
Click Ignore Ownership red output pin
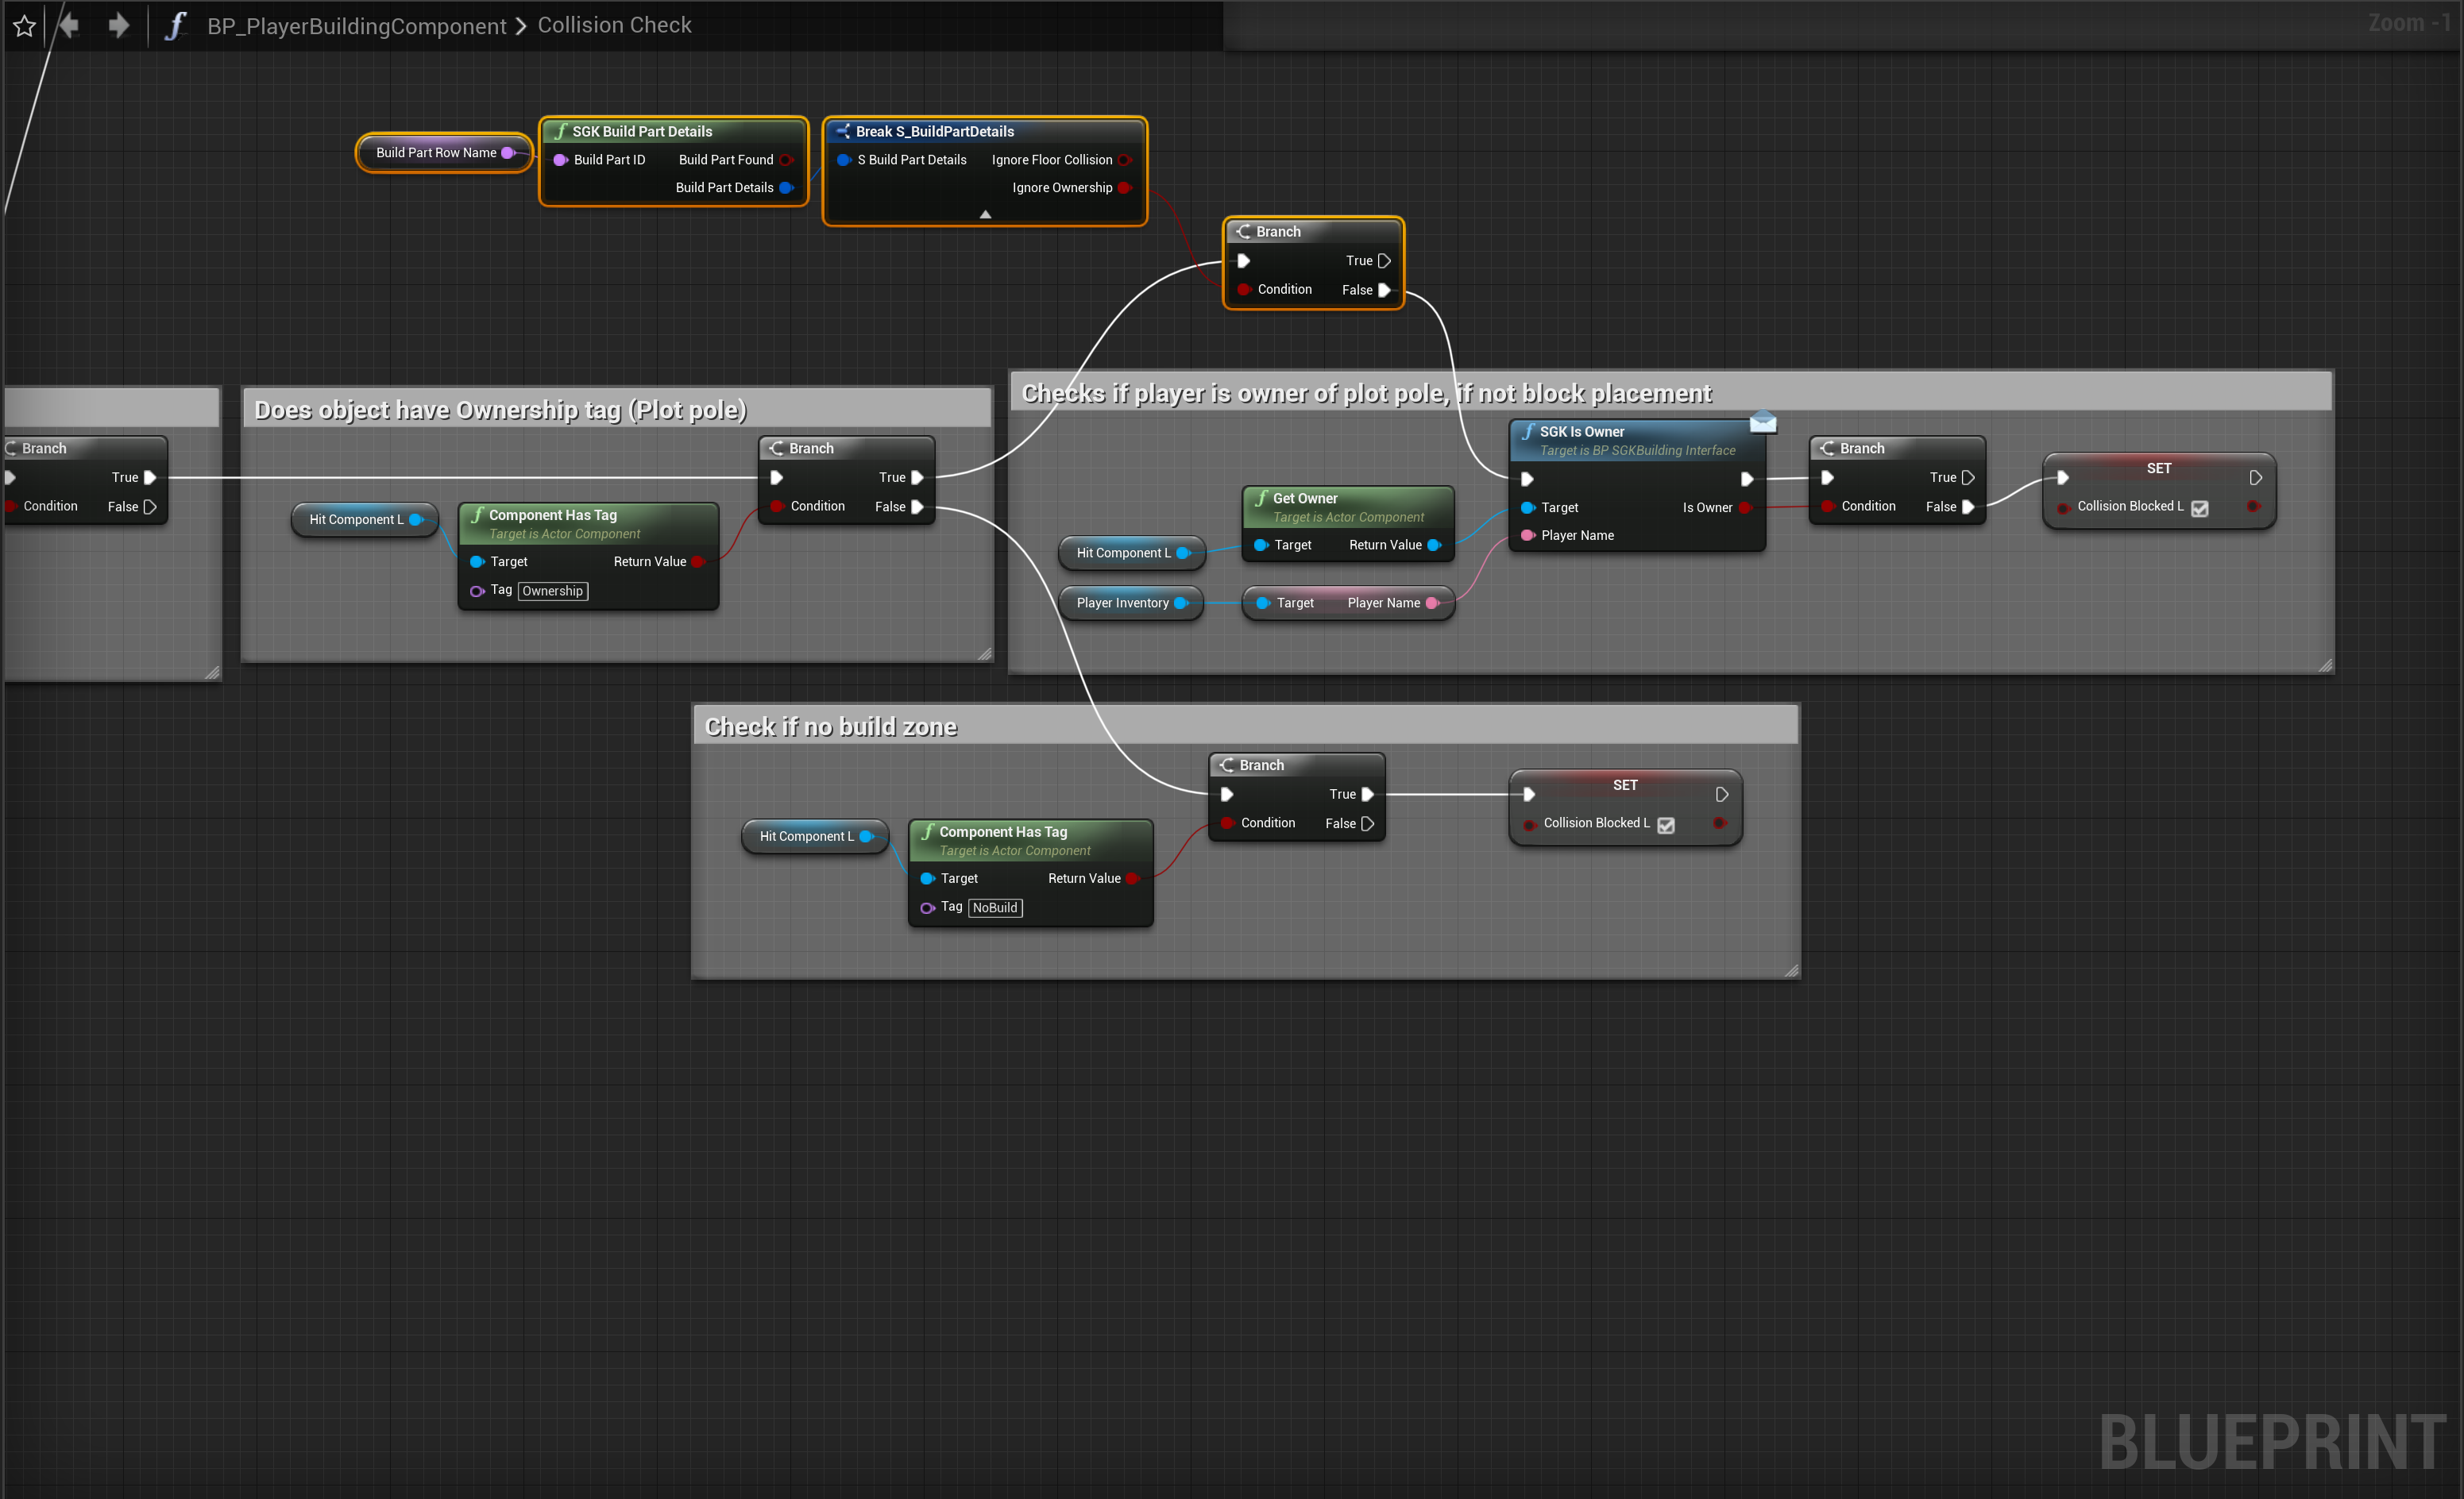tap(1124, 188)
